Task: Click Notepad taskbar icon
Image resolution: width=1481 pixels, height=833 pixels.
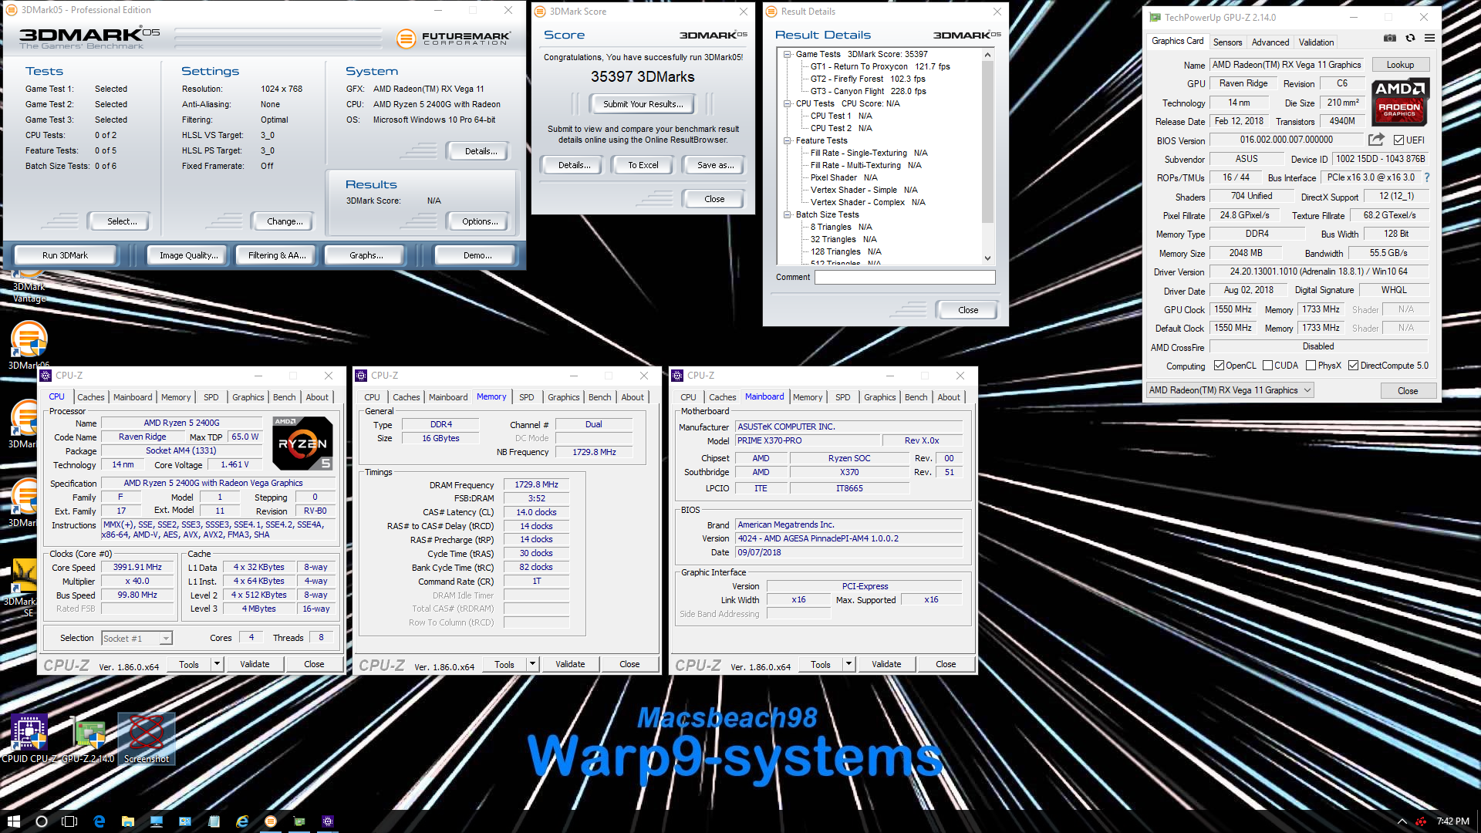Action: pyautogui.click(x=214, y=821)
